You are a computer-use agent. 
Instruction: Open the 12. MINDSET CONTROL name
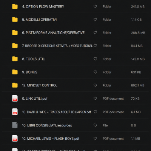pos(40,85)
